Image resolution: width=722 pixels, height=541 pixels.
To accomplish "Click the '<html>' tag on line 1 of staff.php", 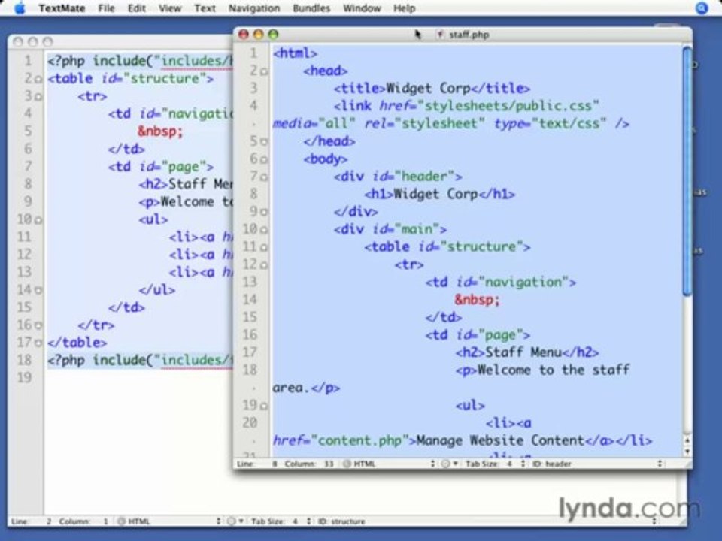I will click(295, 53).
